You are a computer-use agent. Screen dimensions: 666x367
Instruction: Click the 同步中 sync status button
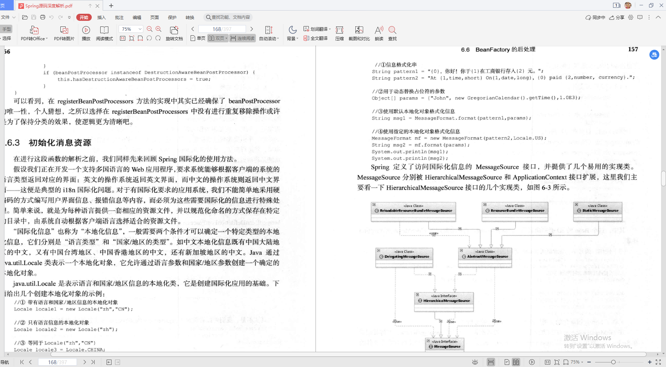(x=595, y=17)
